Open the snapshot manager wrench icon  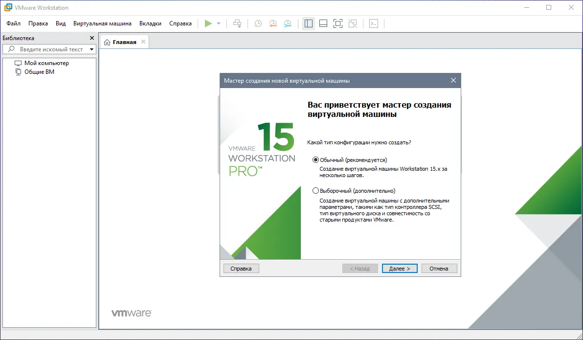pyautogui.click(x=288, y=23)
